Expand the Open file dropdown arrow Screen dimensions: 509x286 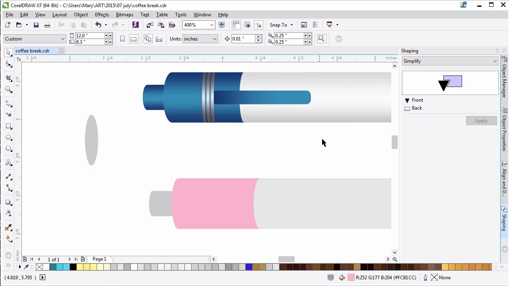pos(27,25)
